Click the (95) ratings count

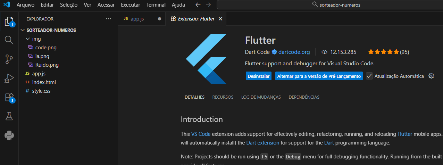404,52
